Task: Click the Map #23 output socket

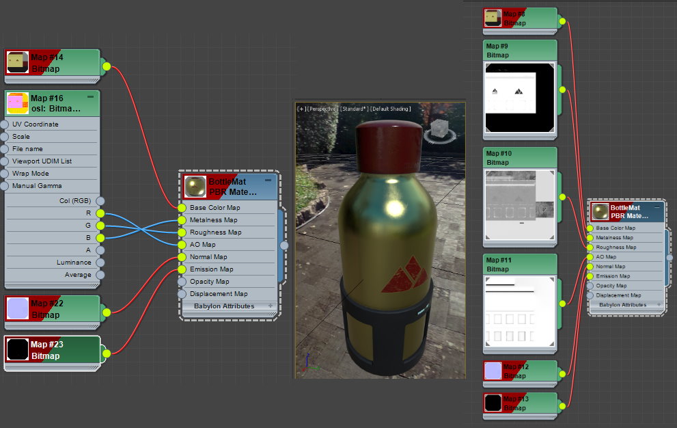Action: [107, 353]
